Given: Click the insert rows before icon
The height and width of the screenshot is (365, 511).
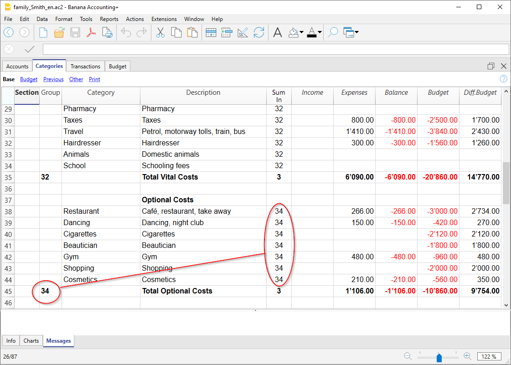Looking at the screenshot, I should 227,33.
